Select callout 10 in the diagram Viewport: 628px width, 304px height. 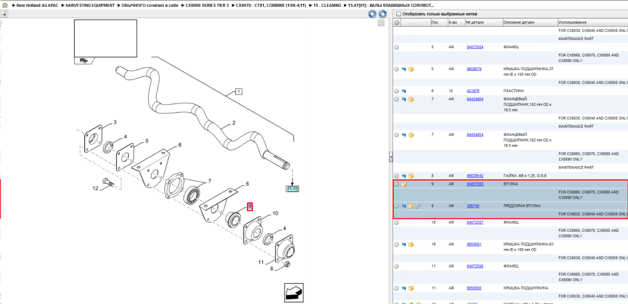tap(275, 214)
